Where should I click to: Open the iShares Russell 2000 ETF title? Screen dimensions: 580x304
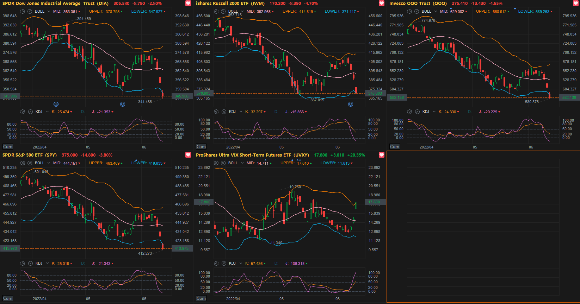pos(230,4)
